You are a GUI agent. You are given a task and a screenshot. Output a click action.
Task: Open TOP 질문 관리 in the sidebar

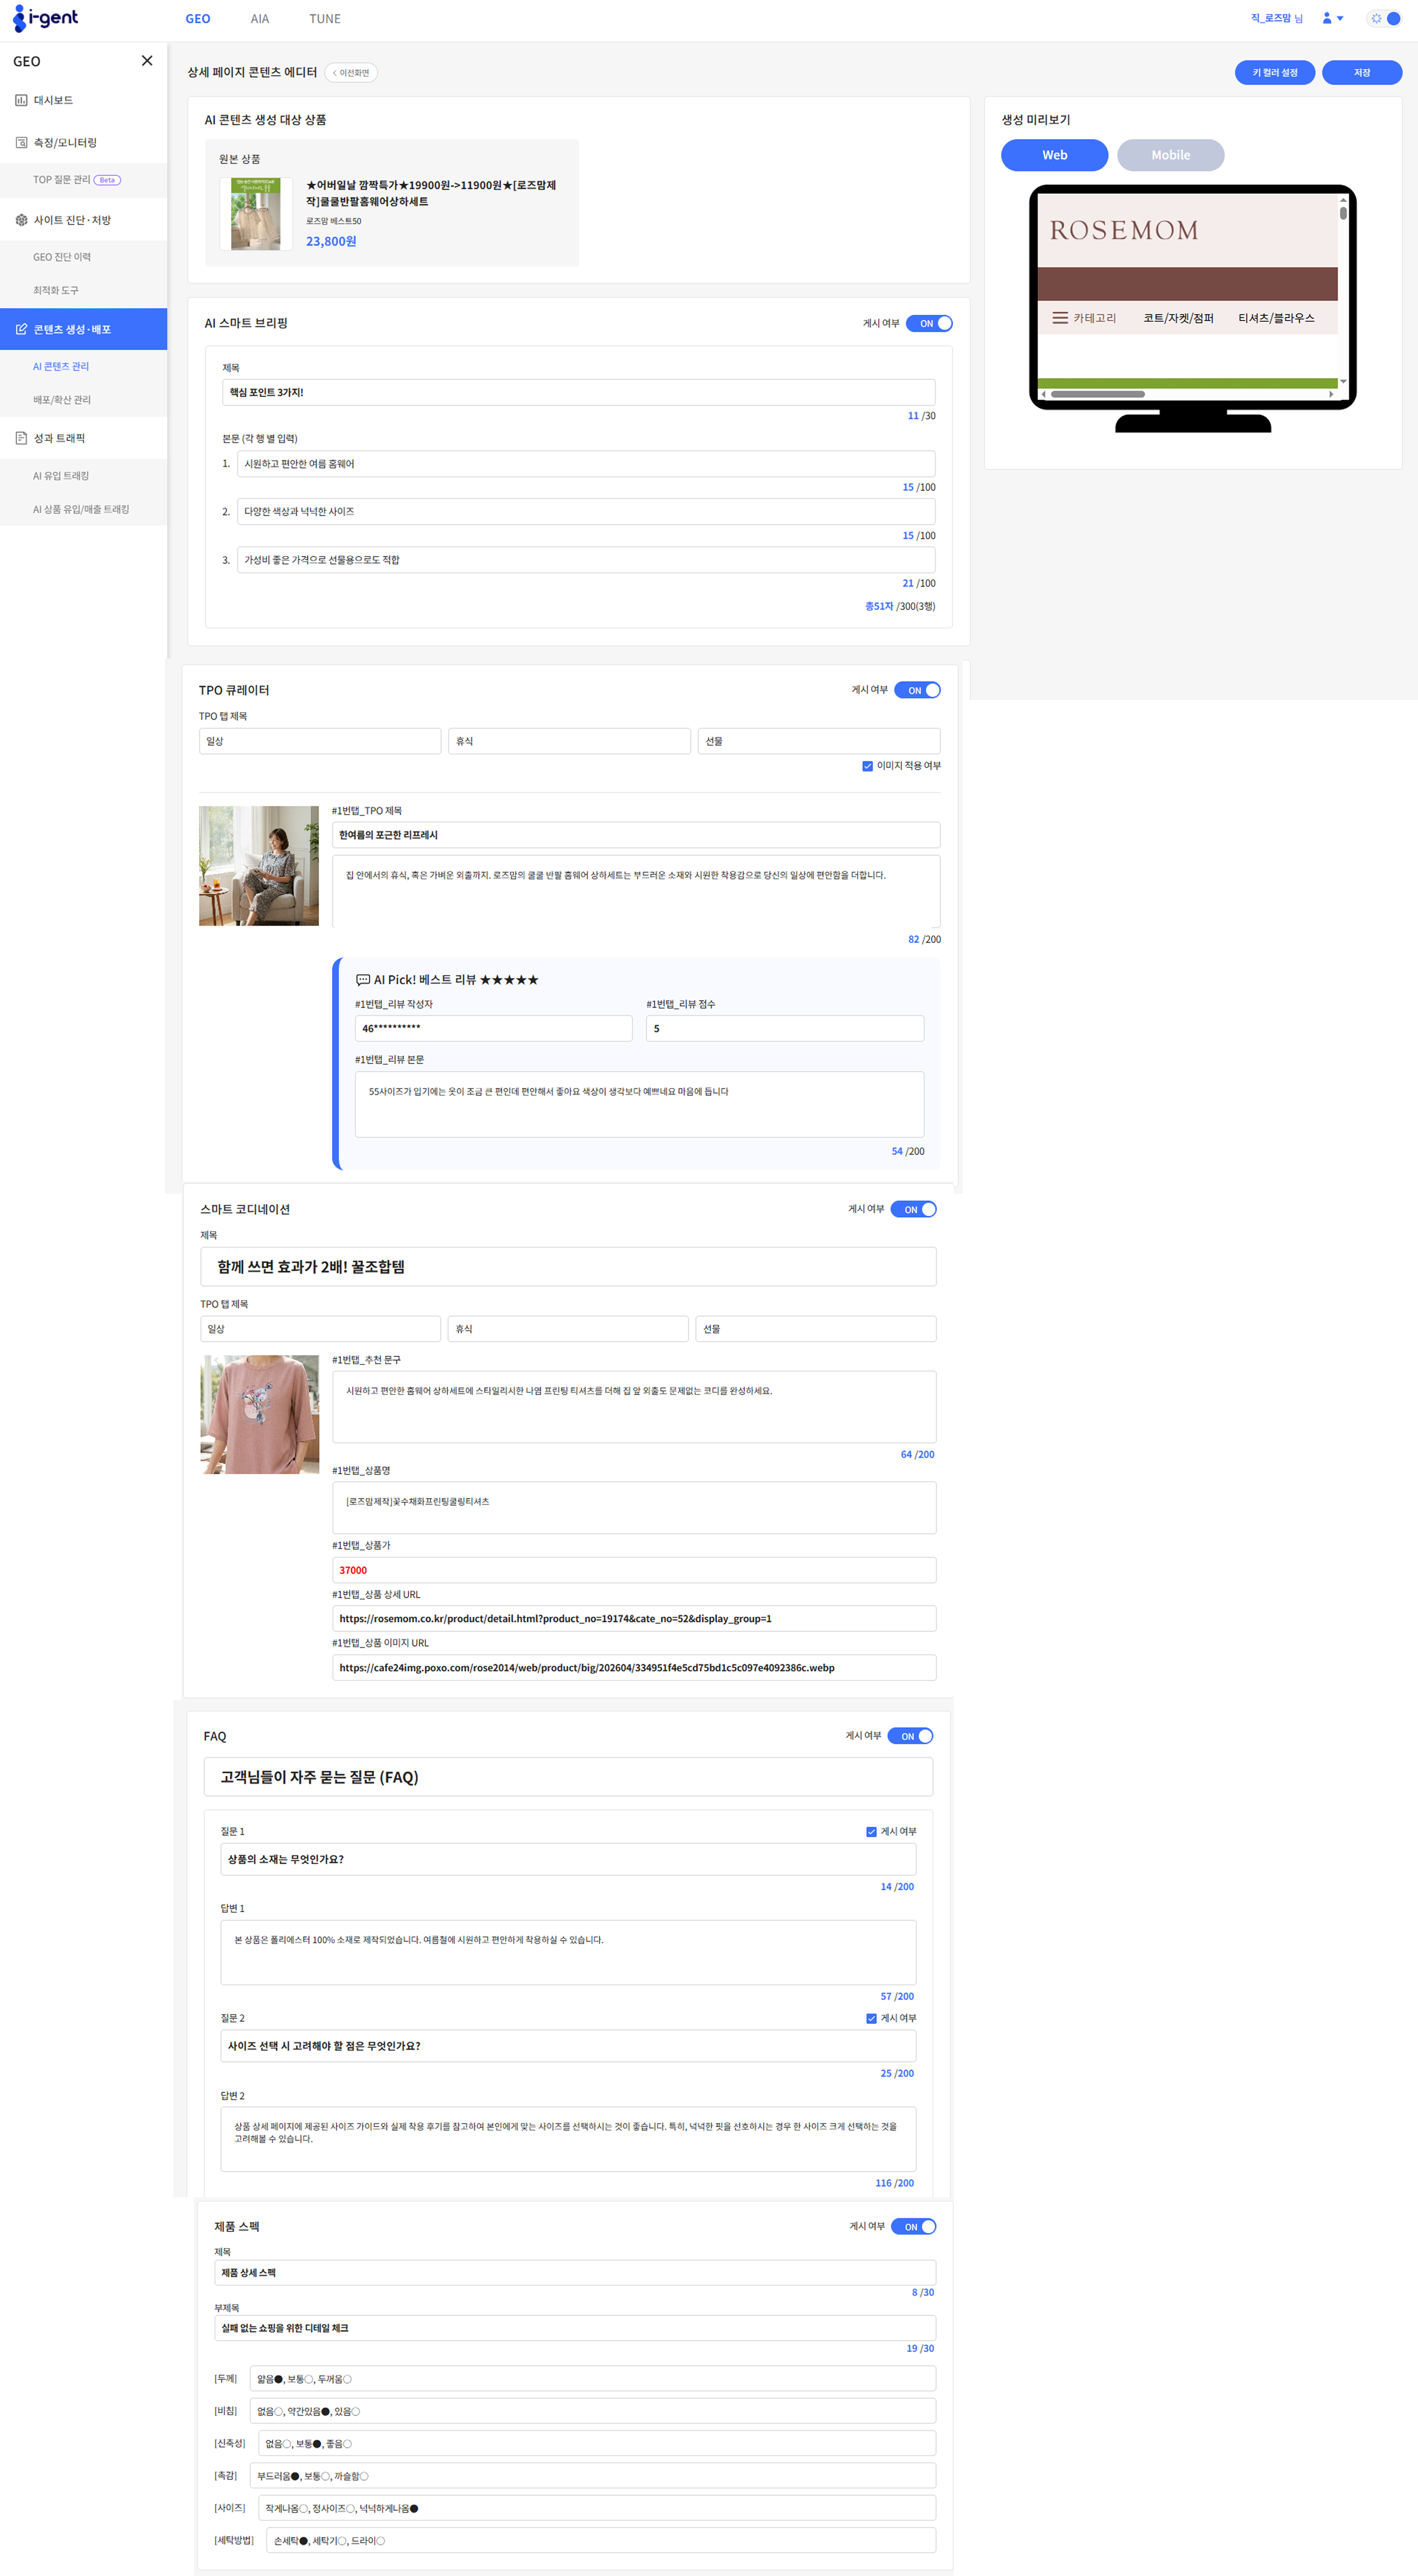coord(62,180)
